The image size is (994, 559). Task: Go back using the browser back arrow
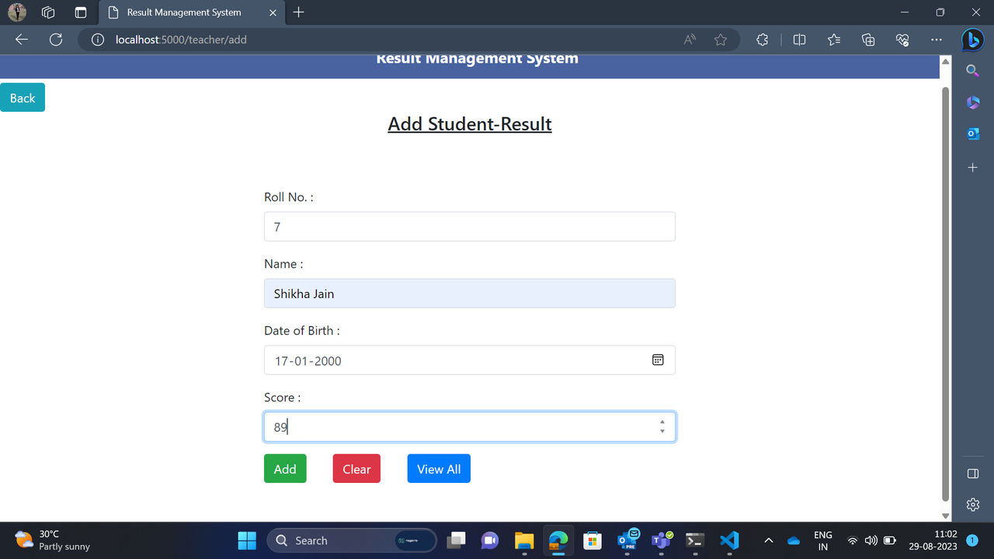(21, 39)
